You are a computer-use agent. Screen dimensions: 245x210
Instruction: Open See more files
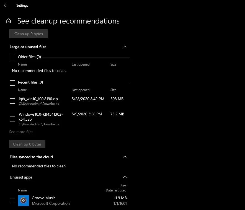[21, 132]
